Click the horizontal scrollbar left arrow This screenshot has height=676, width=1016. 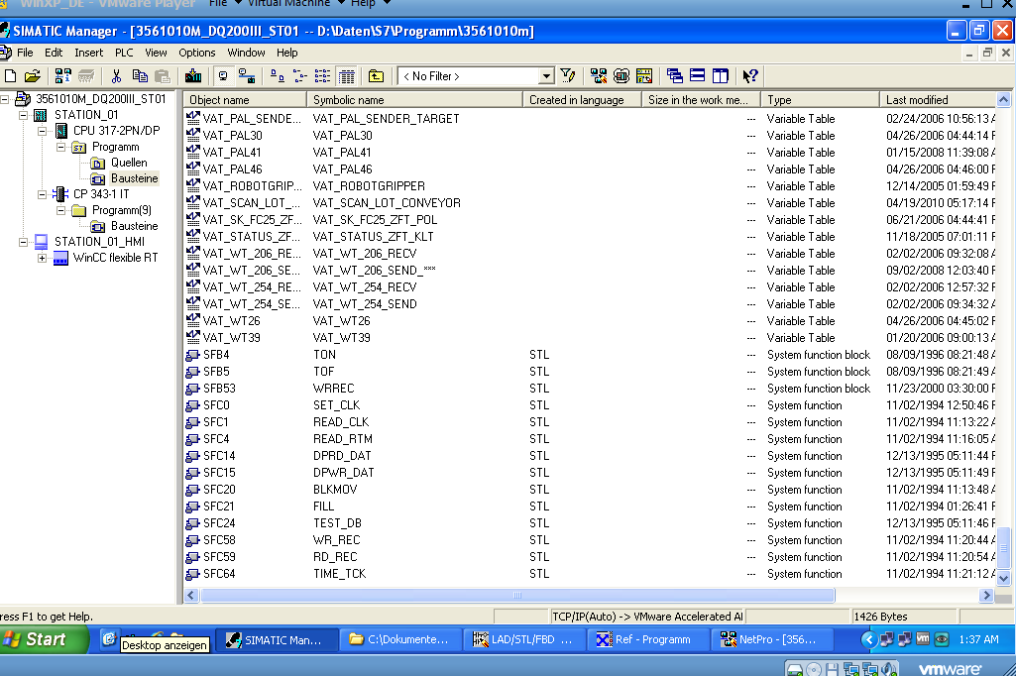(191, 595)
